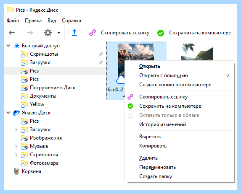Click the Яндекс.Диск disk icon
Screen dimensions: 241x194
coord(16,113)
